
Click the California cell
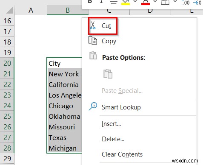65,84
